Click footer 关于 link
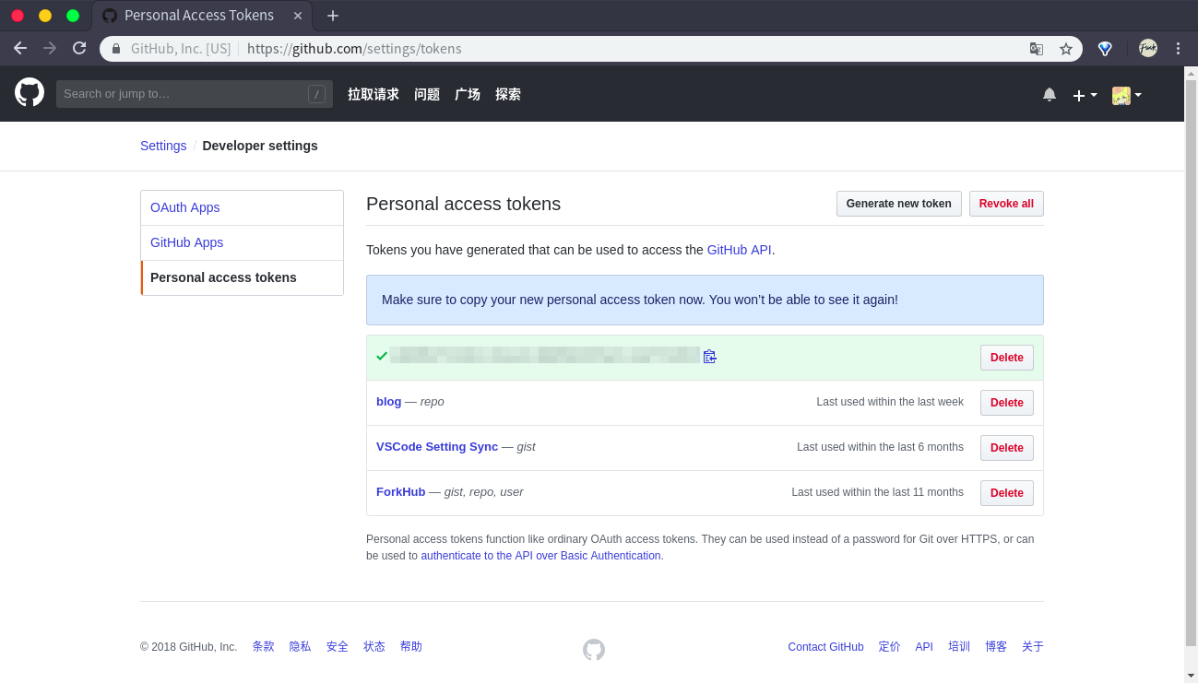 coord(1033,647)
